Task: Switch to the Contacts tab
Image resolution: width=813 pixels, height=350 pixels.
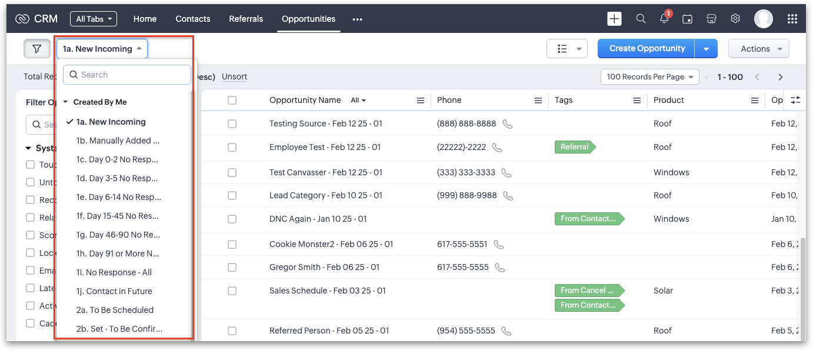Action: 192,19
